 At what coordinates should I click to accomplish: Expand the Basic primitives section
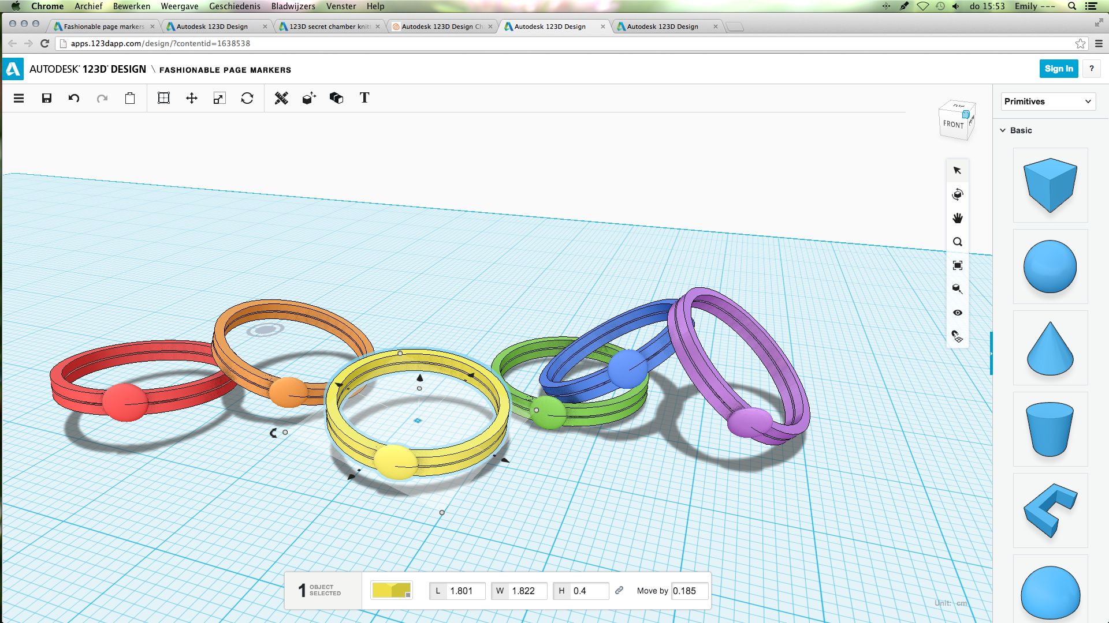coord(1020,130)
